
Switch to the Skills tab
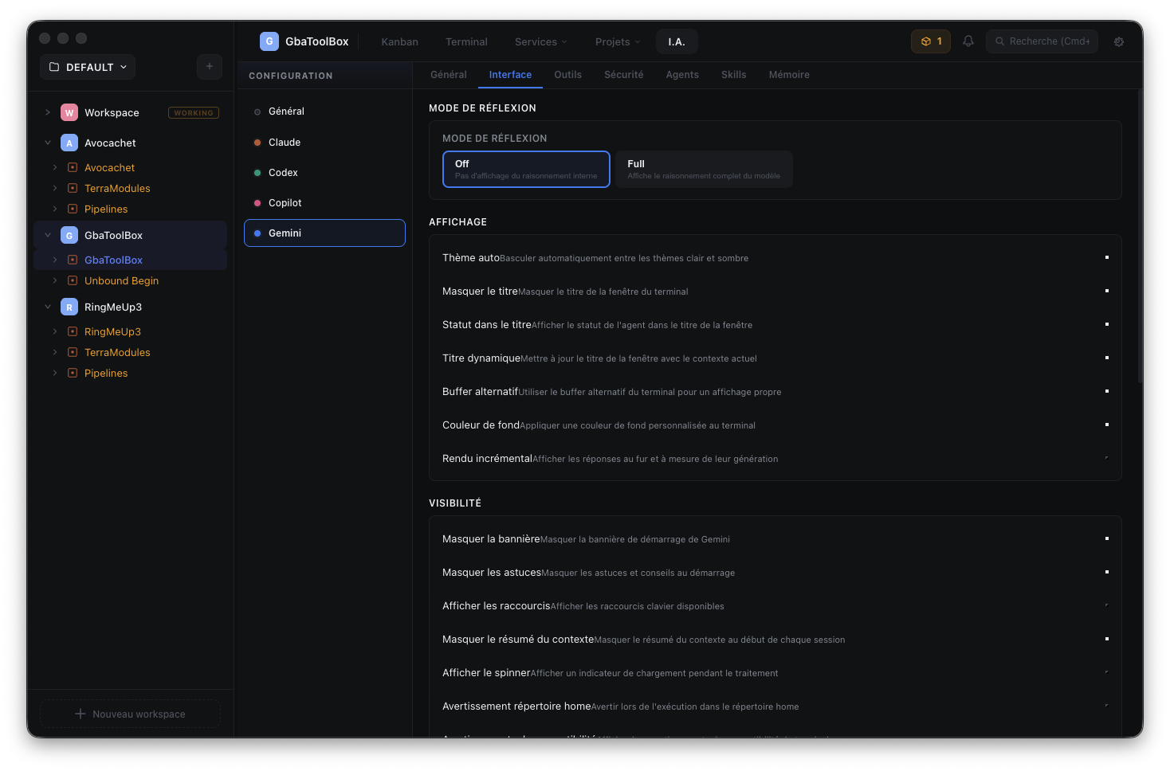(x=734, y=75)
